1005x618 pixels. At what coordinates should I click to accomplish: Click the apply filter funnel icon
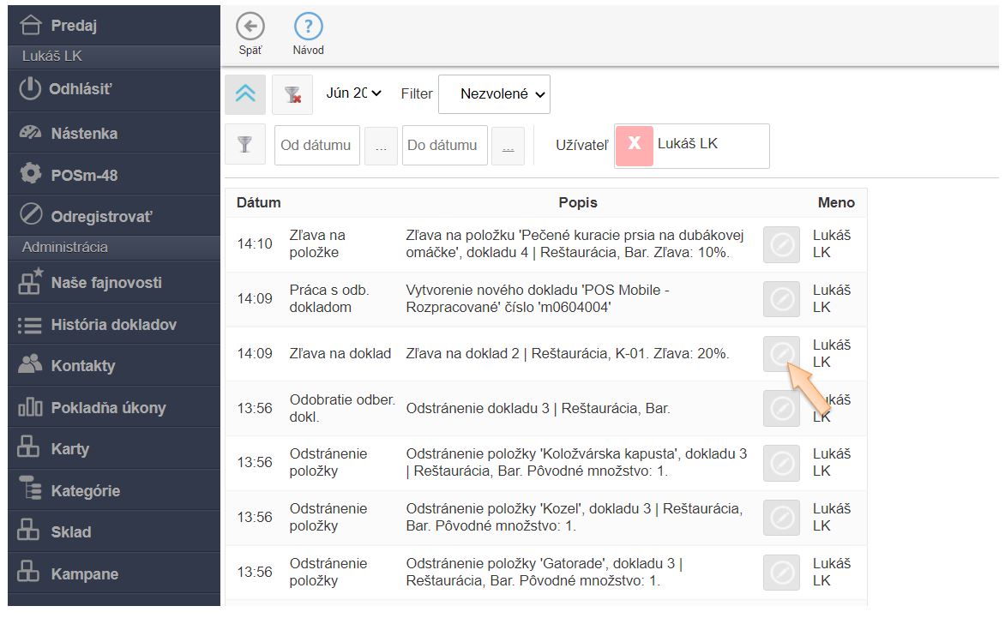click(x=245, y=145)
